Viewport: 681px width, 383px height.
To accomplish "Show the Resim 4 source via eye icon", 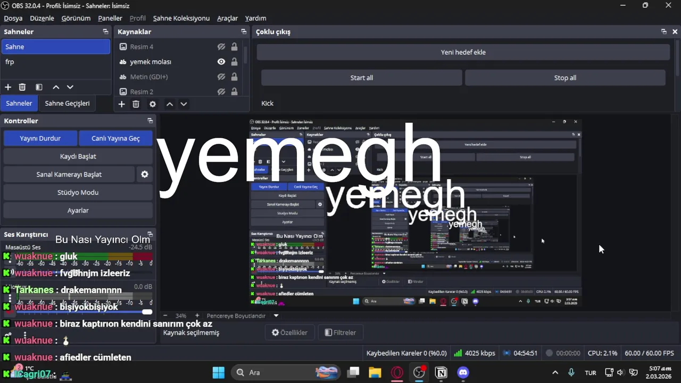I will (x=221, y=47).
